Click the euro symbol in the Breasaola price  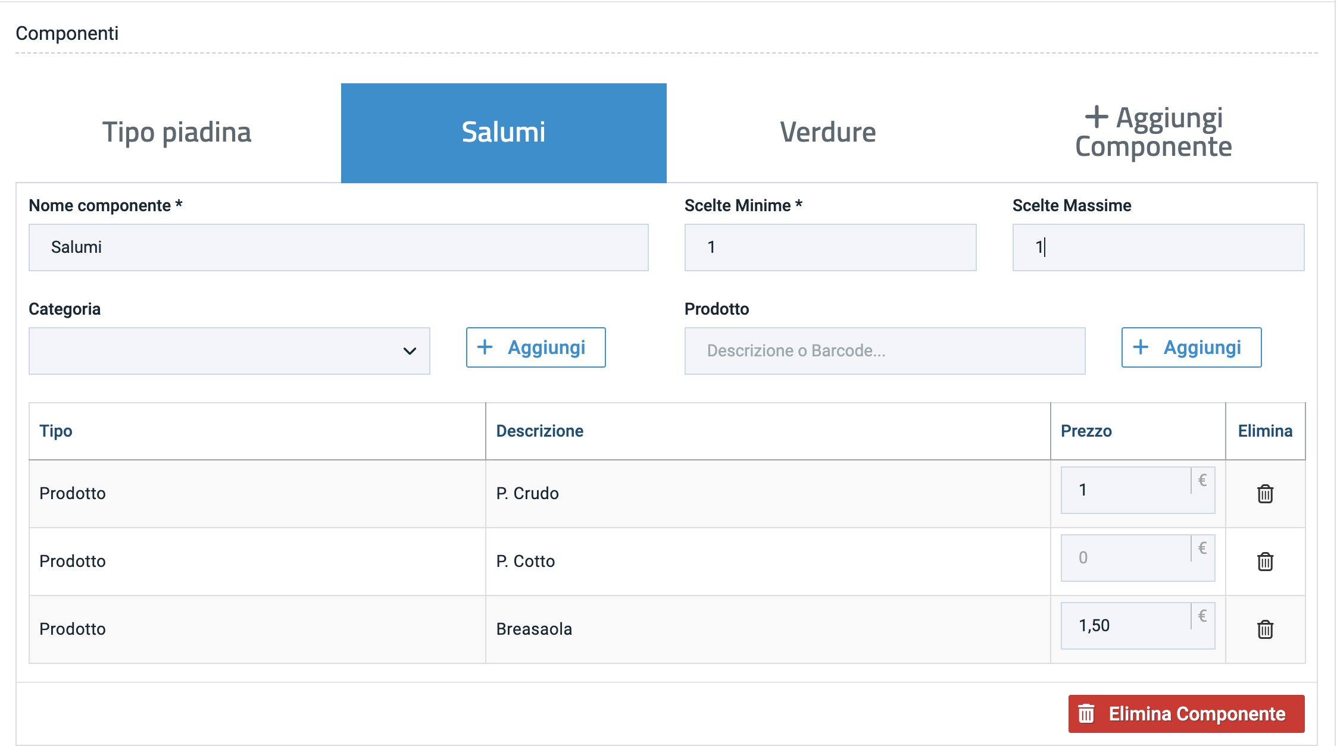tap(1202, 616)
